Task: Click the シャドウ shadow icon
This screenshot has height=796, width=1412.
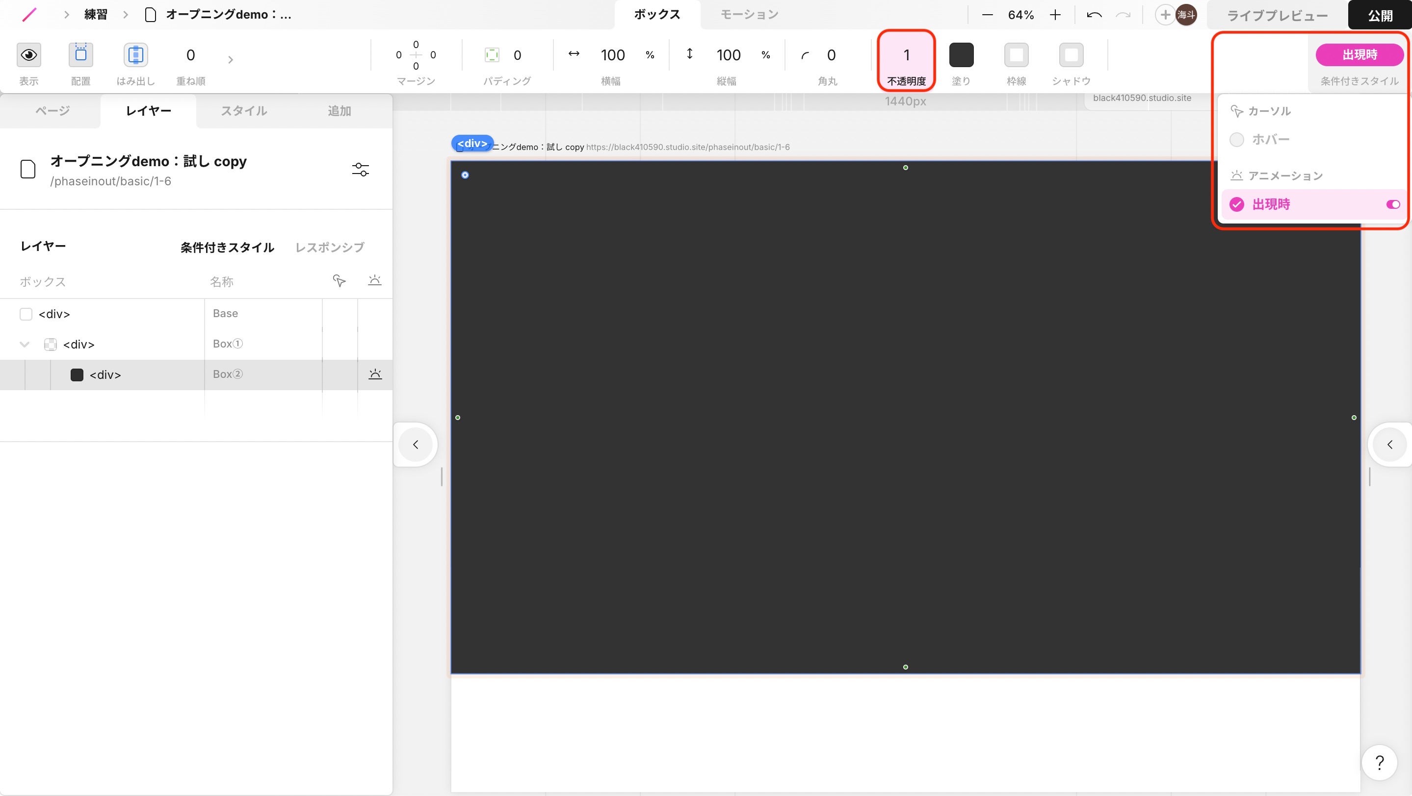Action: click(x=1071, y=55)
